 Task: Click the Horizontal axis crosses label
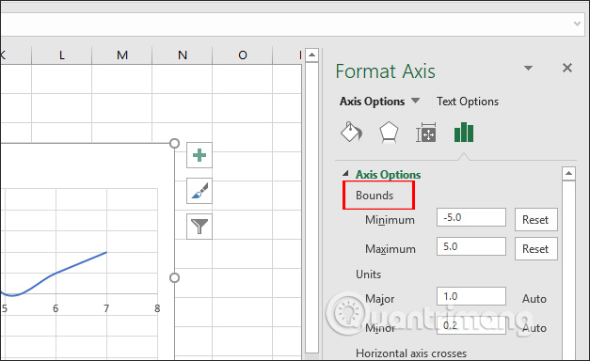[x=411, y=353]
